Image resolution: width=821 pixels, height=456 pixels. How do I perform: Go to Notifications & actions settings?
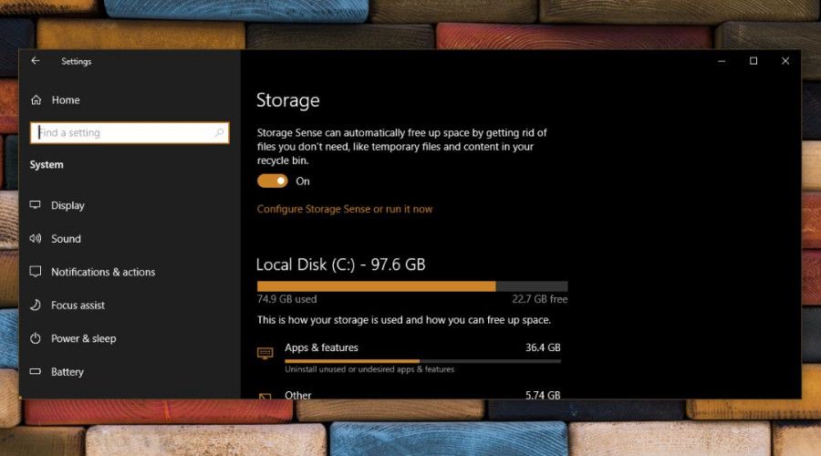coord(103,272)
